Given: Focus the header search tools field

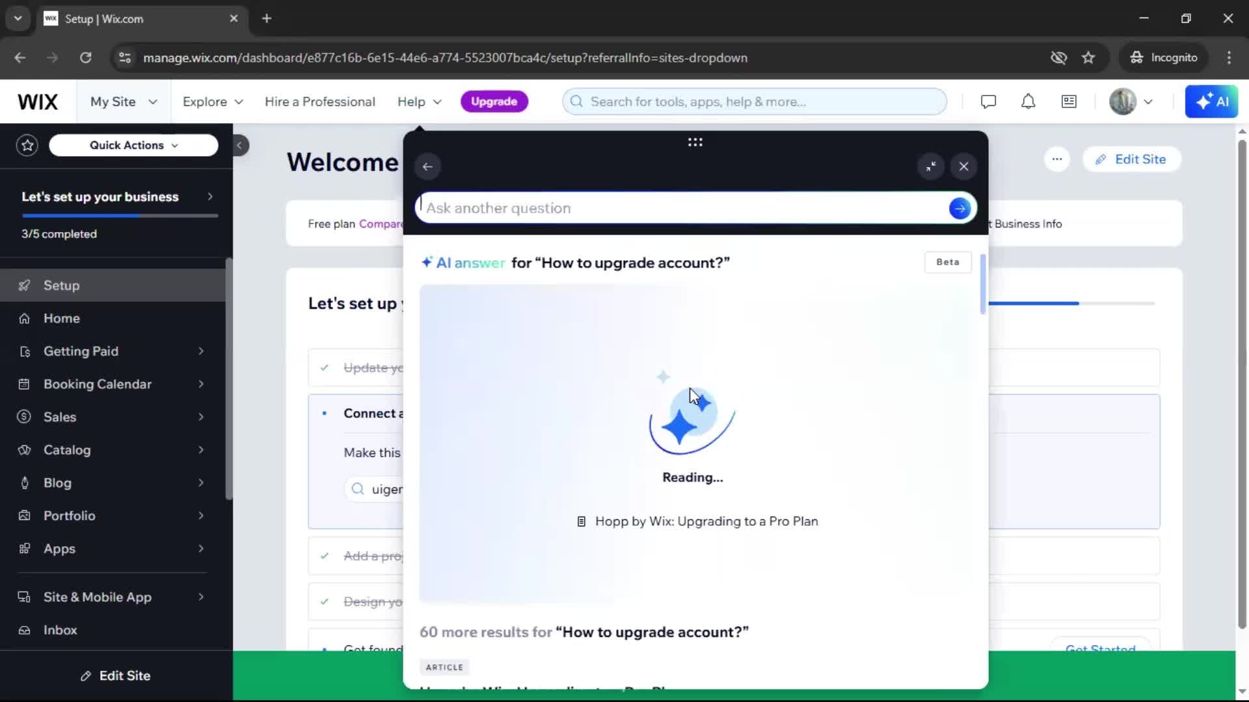Looking at the screenshot, I should 755,102.
